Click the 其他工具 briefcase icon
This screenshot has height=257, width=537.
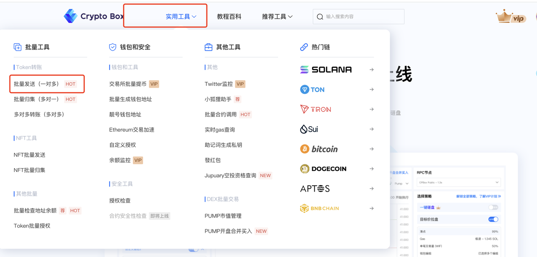coord(209,47)
